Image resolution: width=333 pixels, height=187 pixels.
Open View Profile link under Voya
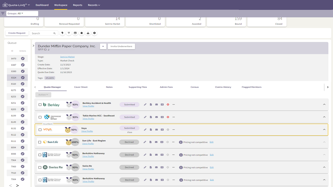pos(87,131)
